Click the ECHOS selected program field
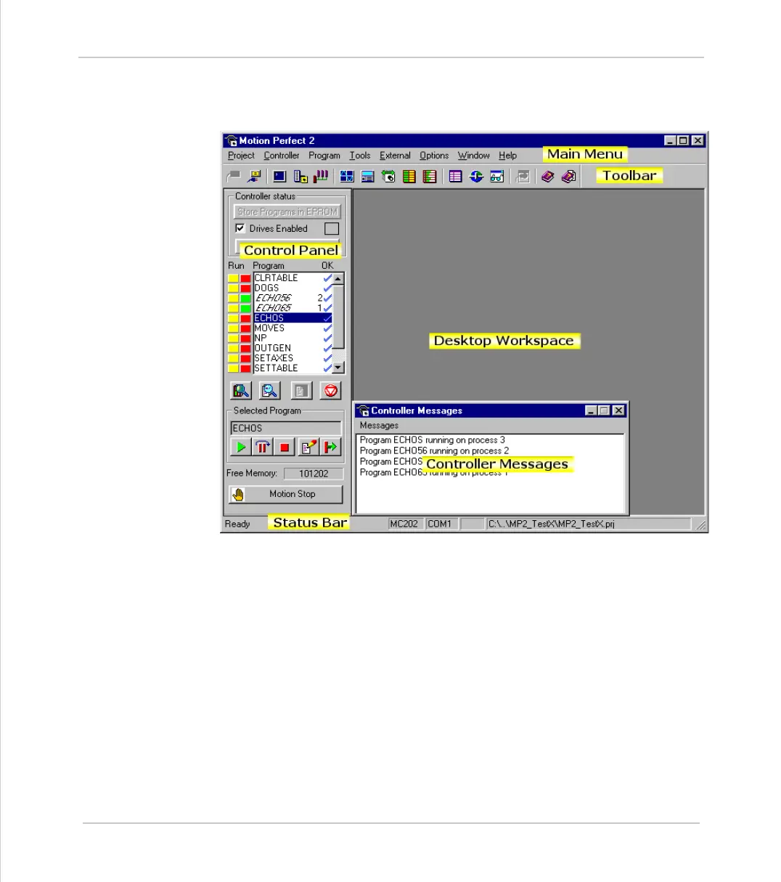Image resolution: width=781 pixels, height=882 pixels. (x=285, y=429)
